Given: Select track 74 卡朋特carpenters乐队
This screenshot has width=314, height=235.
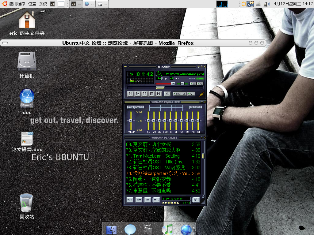Looking at the screenshot, I should 163,173.
